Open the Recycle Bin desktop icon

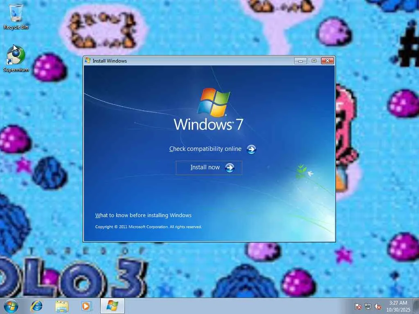point(16,16)
